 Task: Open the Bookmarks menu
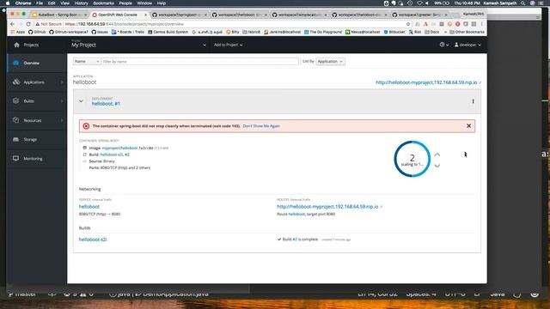coord(103,3)
